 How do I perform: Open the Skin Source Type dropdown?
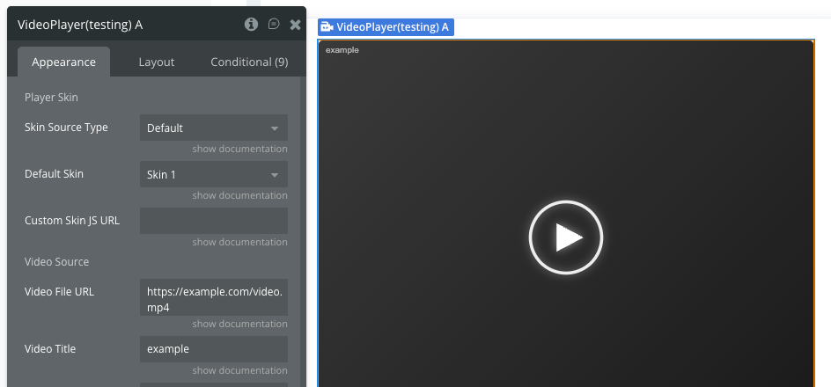click(214, 128)
